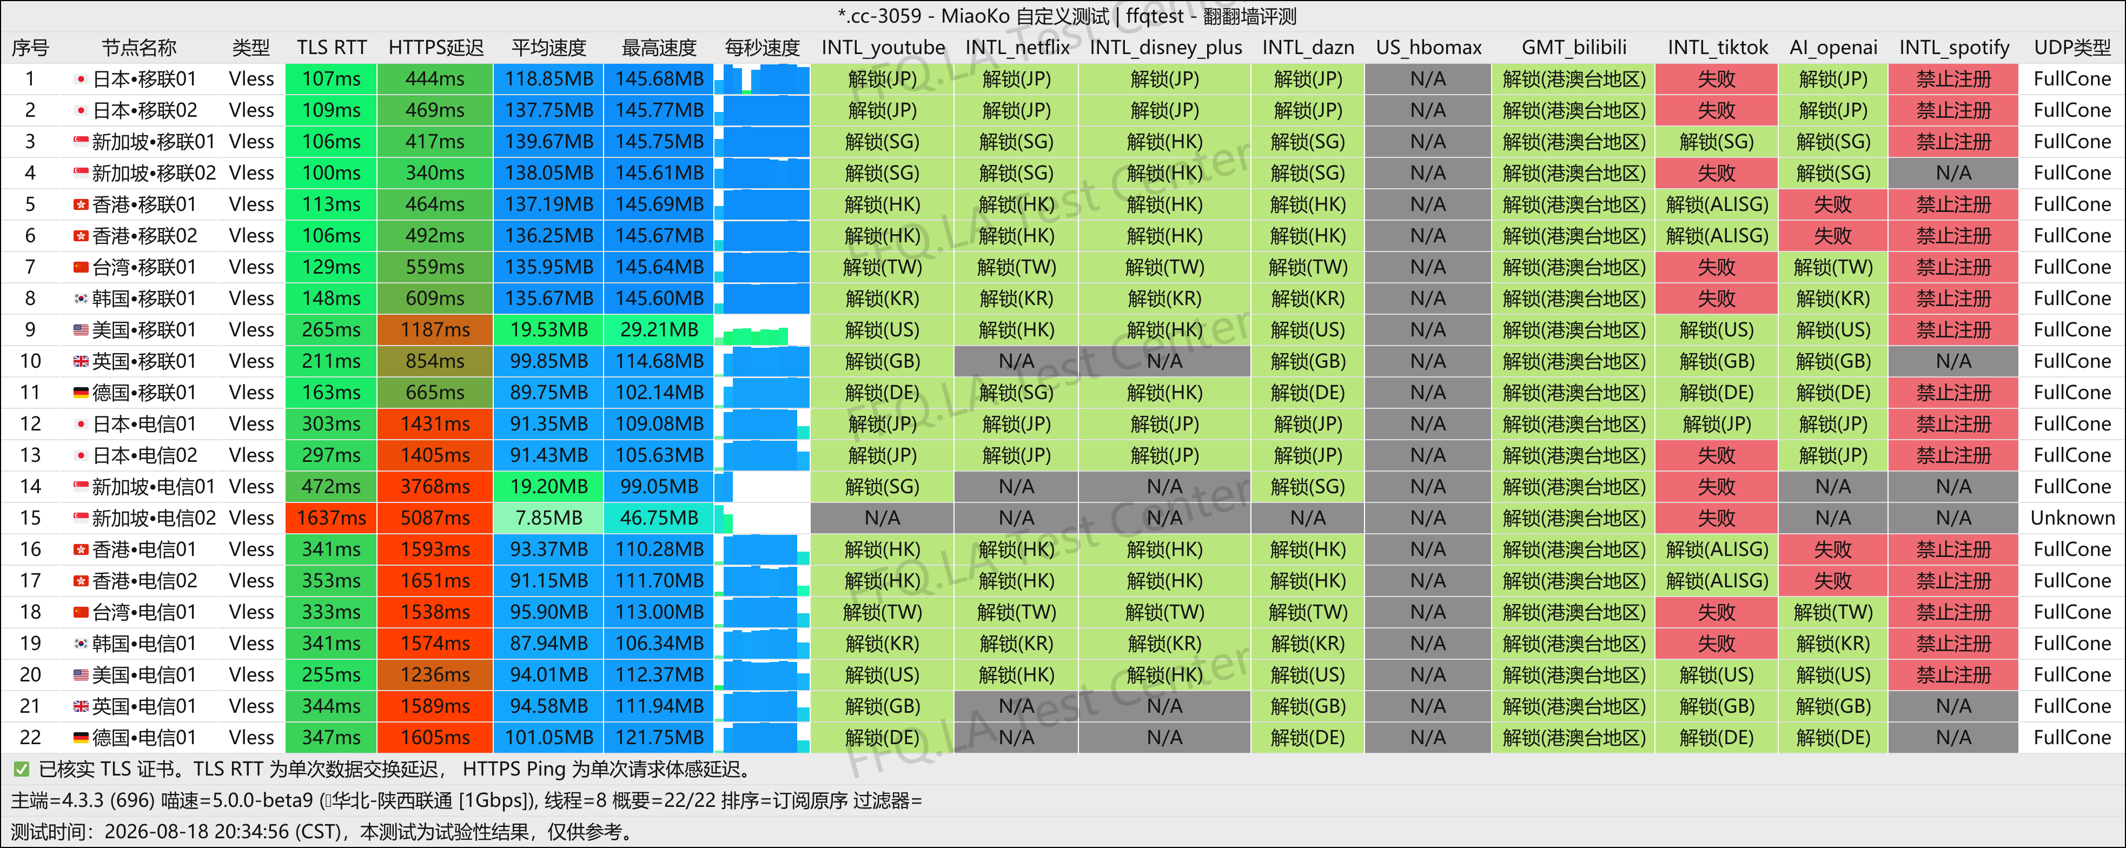Viewport: 2126px width, 848px height.
Task: Click the Singapore flag beside 新加坡•电信02
Action: point(81,518)
